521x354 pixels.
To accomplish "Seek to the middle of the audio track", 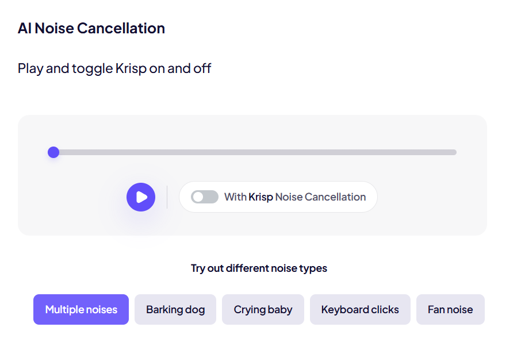I will pos(254,152).
